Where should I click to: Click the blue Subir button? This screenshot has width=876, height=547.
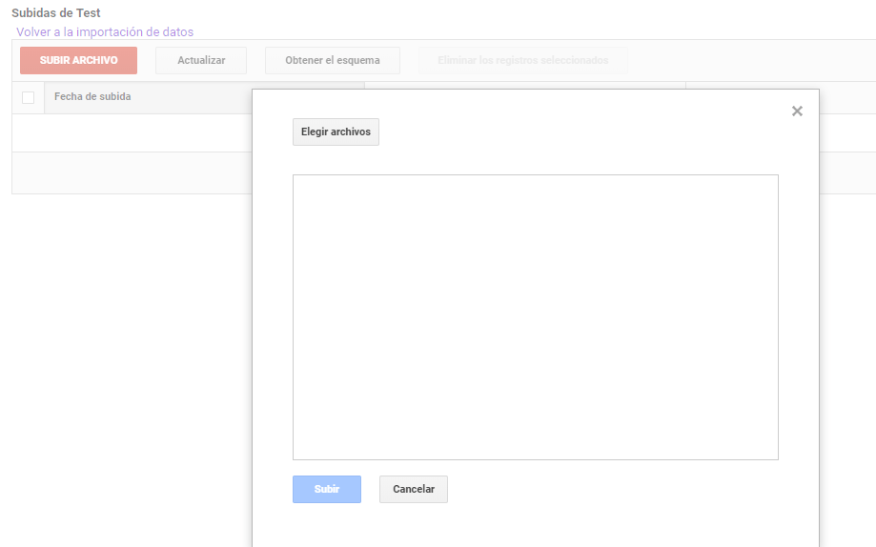coord(327,490)
